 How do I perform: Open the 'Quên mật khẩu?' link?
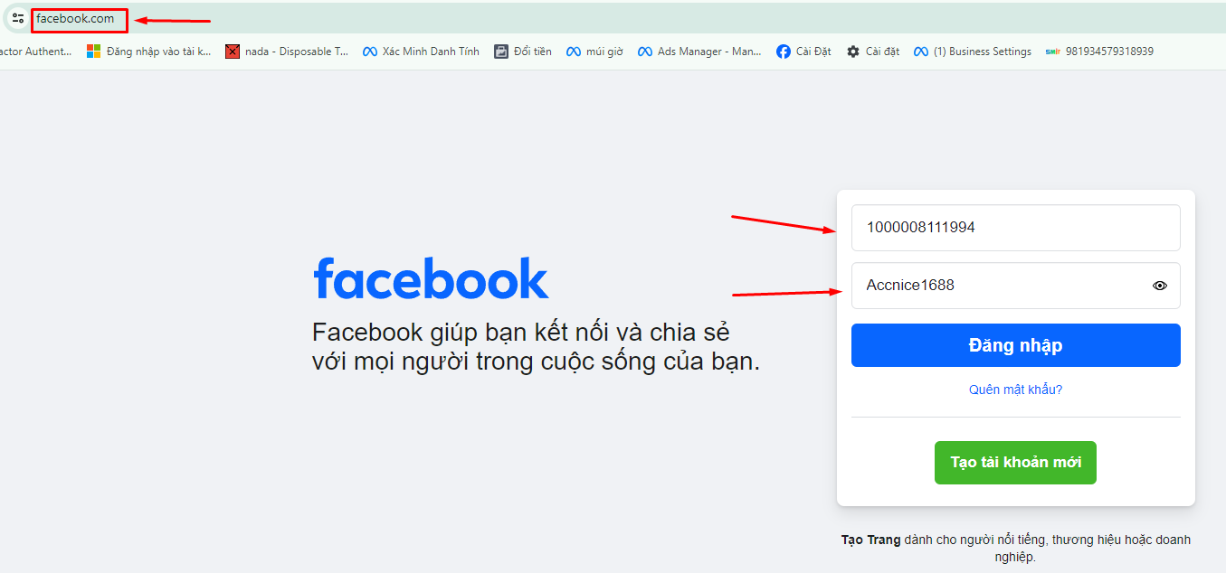tap(1015, 390)
